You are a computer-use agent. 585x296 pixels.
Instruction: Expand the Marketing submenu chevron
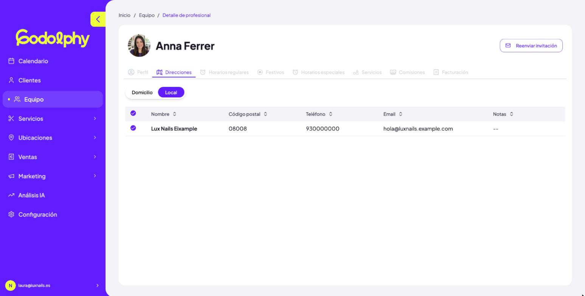tap(95, 176)
